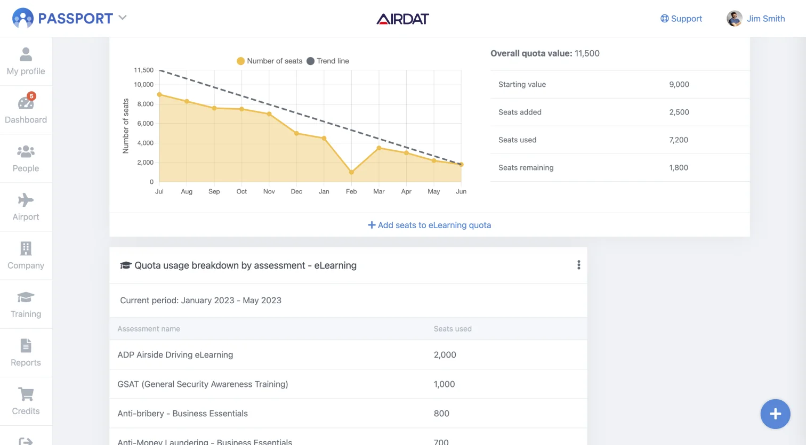
Task: Click the blue floating plus button
Action: click(x=775, y=414)
